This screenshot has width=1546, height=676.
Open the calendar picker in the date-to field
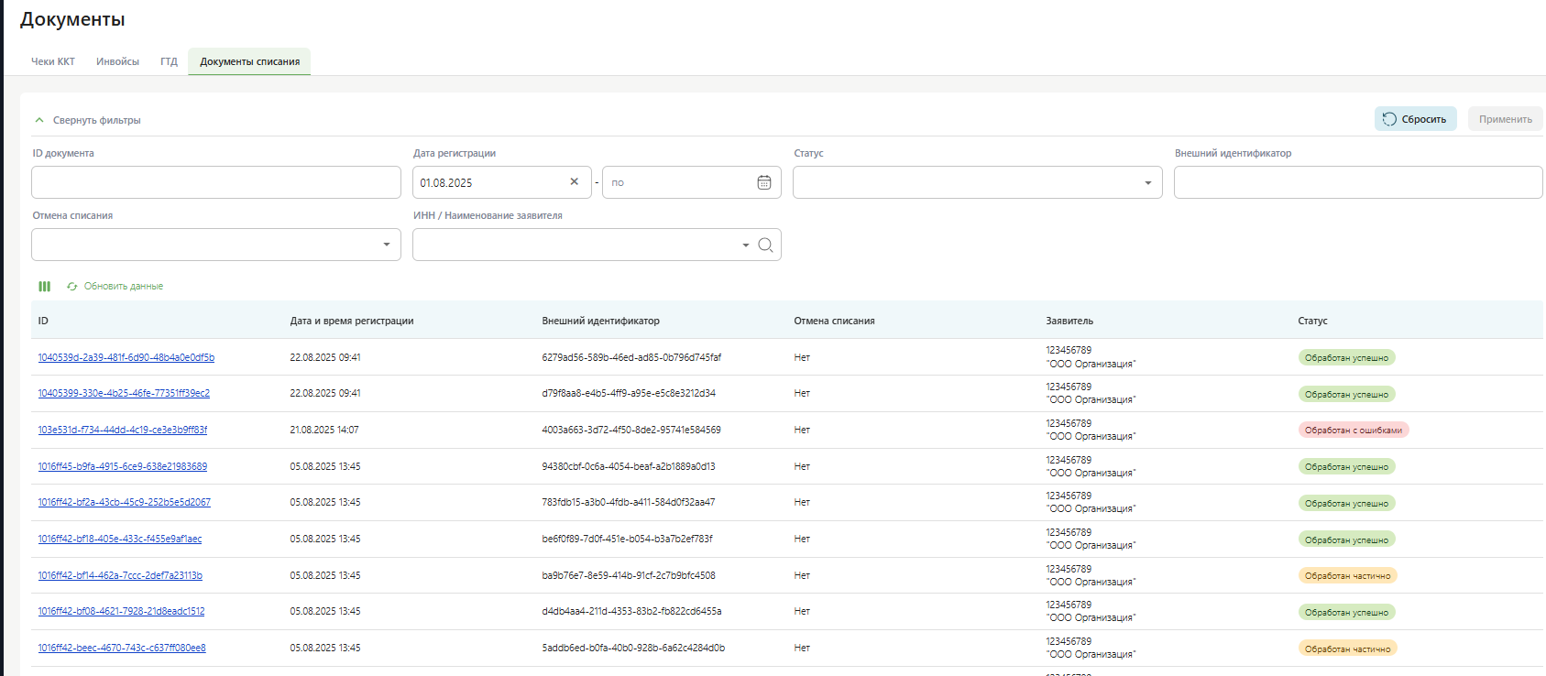763,182
